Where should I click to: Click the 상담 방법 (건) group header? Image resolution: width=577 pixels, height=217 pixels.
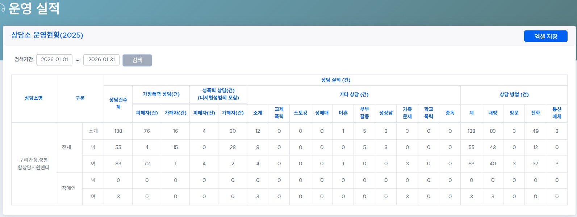514,94
